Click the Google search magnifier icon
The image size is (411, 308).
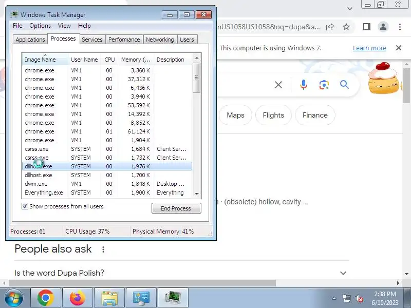(x=344, y=85)
